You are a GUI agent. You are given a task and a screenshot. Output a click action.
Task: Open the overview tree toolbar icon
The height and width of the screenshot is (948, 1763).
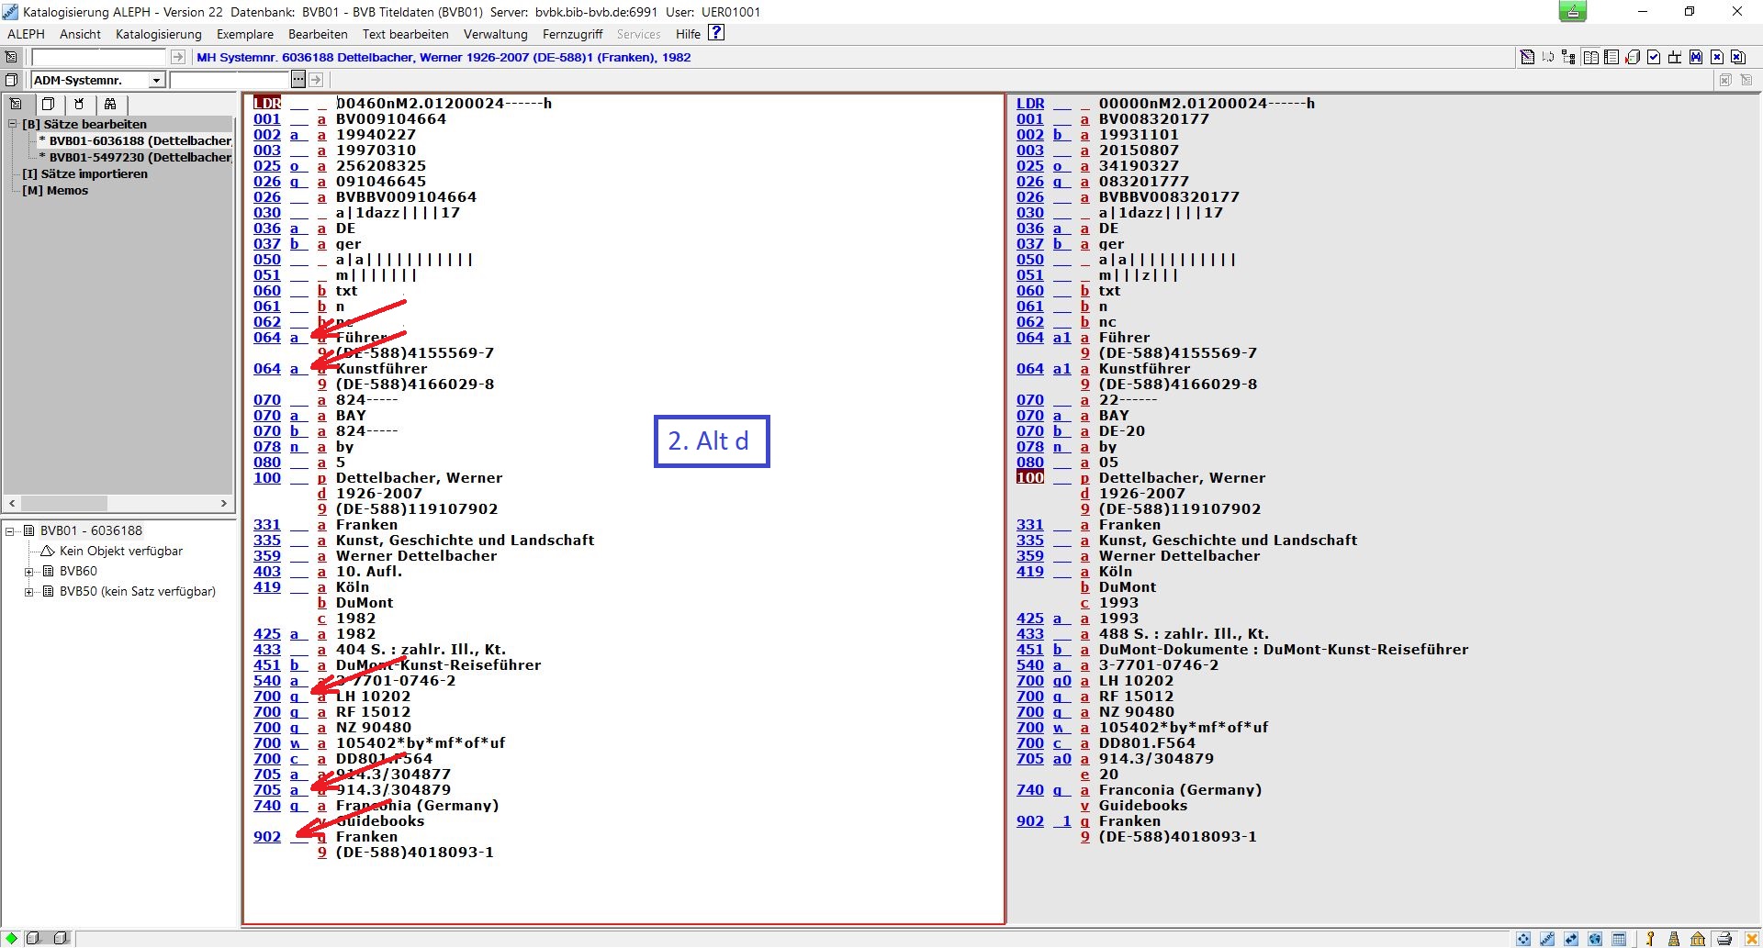[1568, 57]
